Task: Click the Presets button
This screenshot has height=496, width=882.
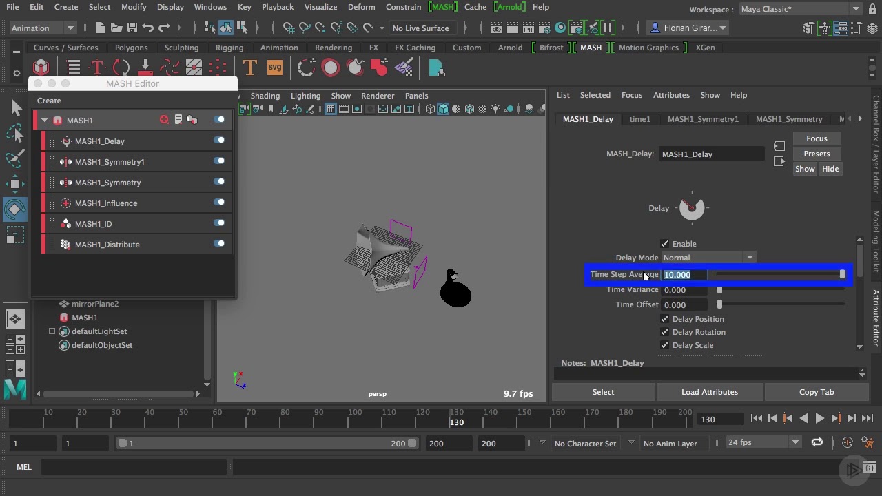Action: coord(817,154)
